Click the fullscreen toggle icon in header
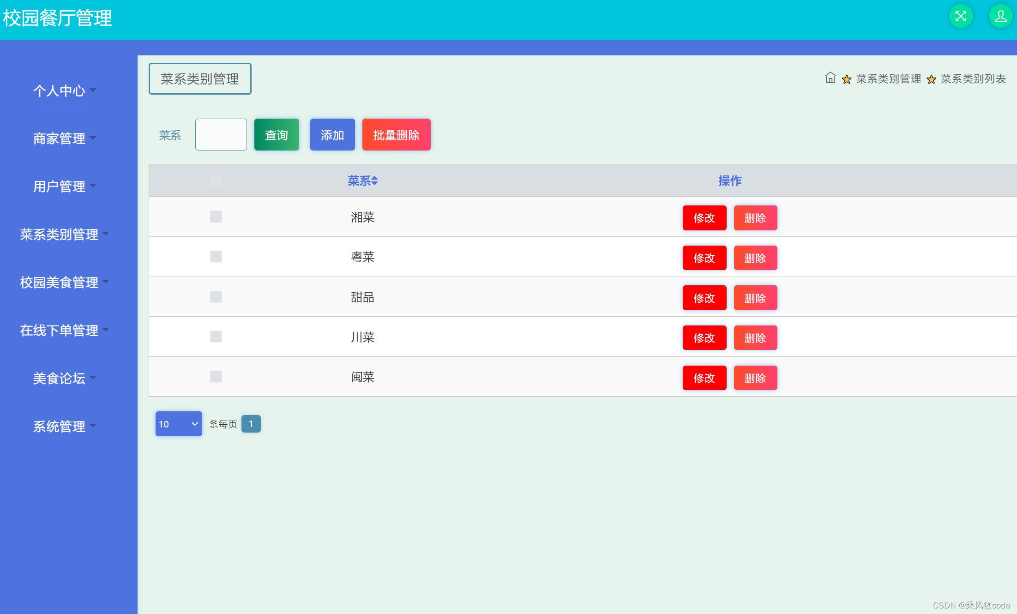Viewport: 1017px width, 614px height. 961,17
